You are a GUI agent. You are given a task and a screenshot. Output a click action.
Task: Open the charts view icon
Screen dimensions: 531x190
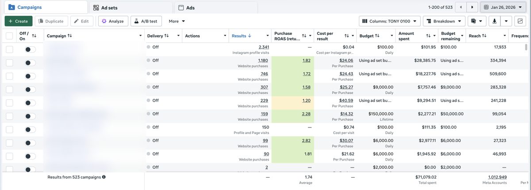[519, 21]
